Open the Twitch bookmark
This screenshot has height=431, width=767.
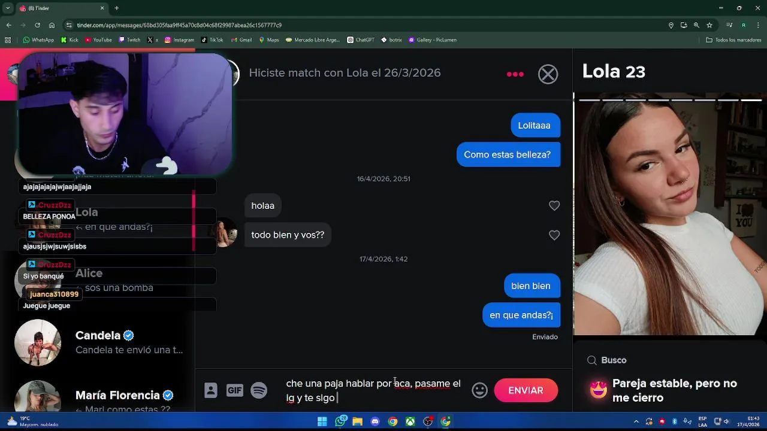[129, 40]
